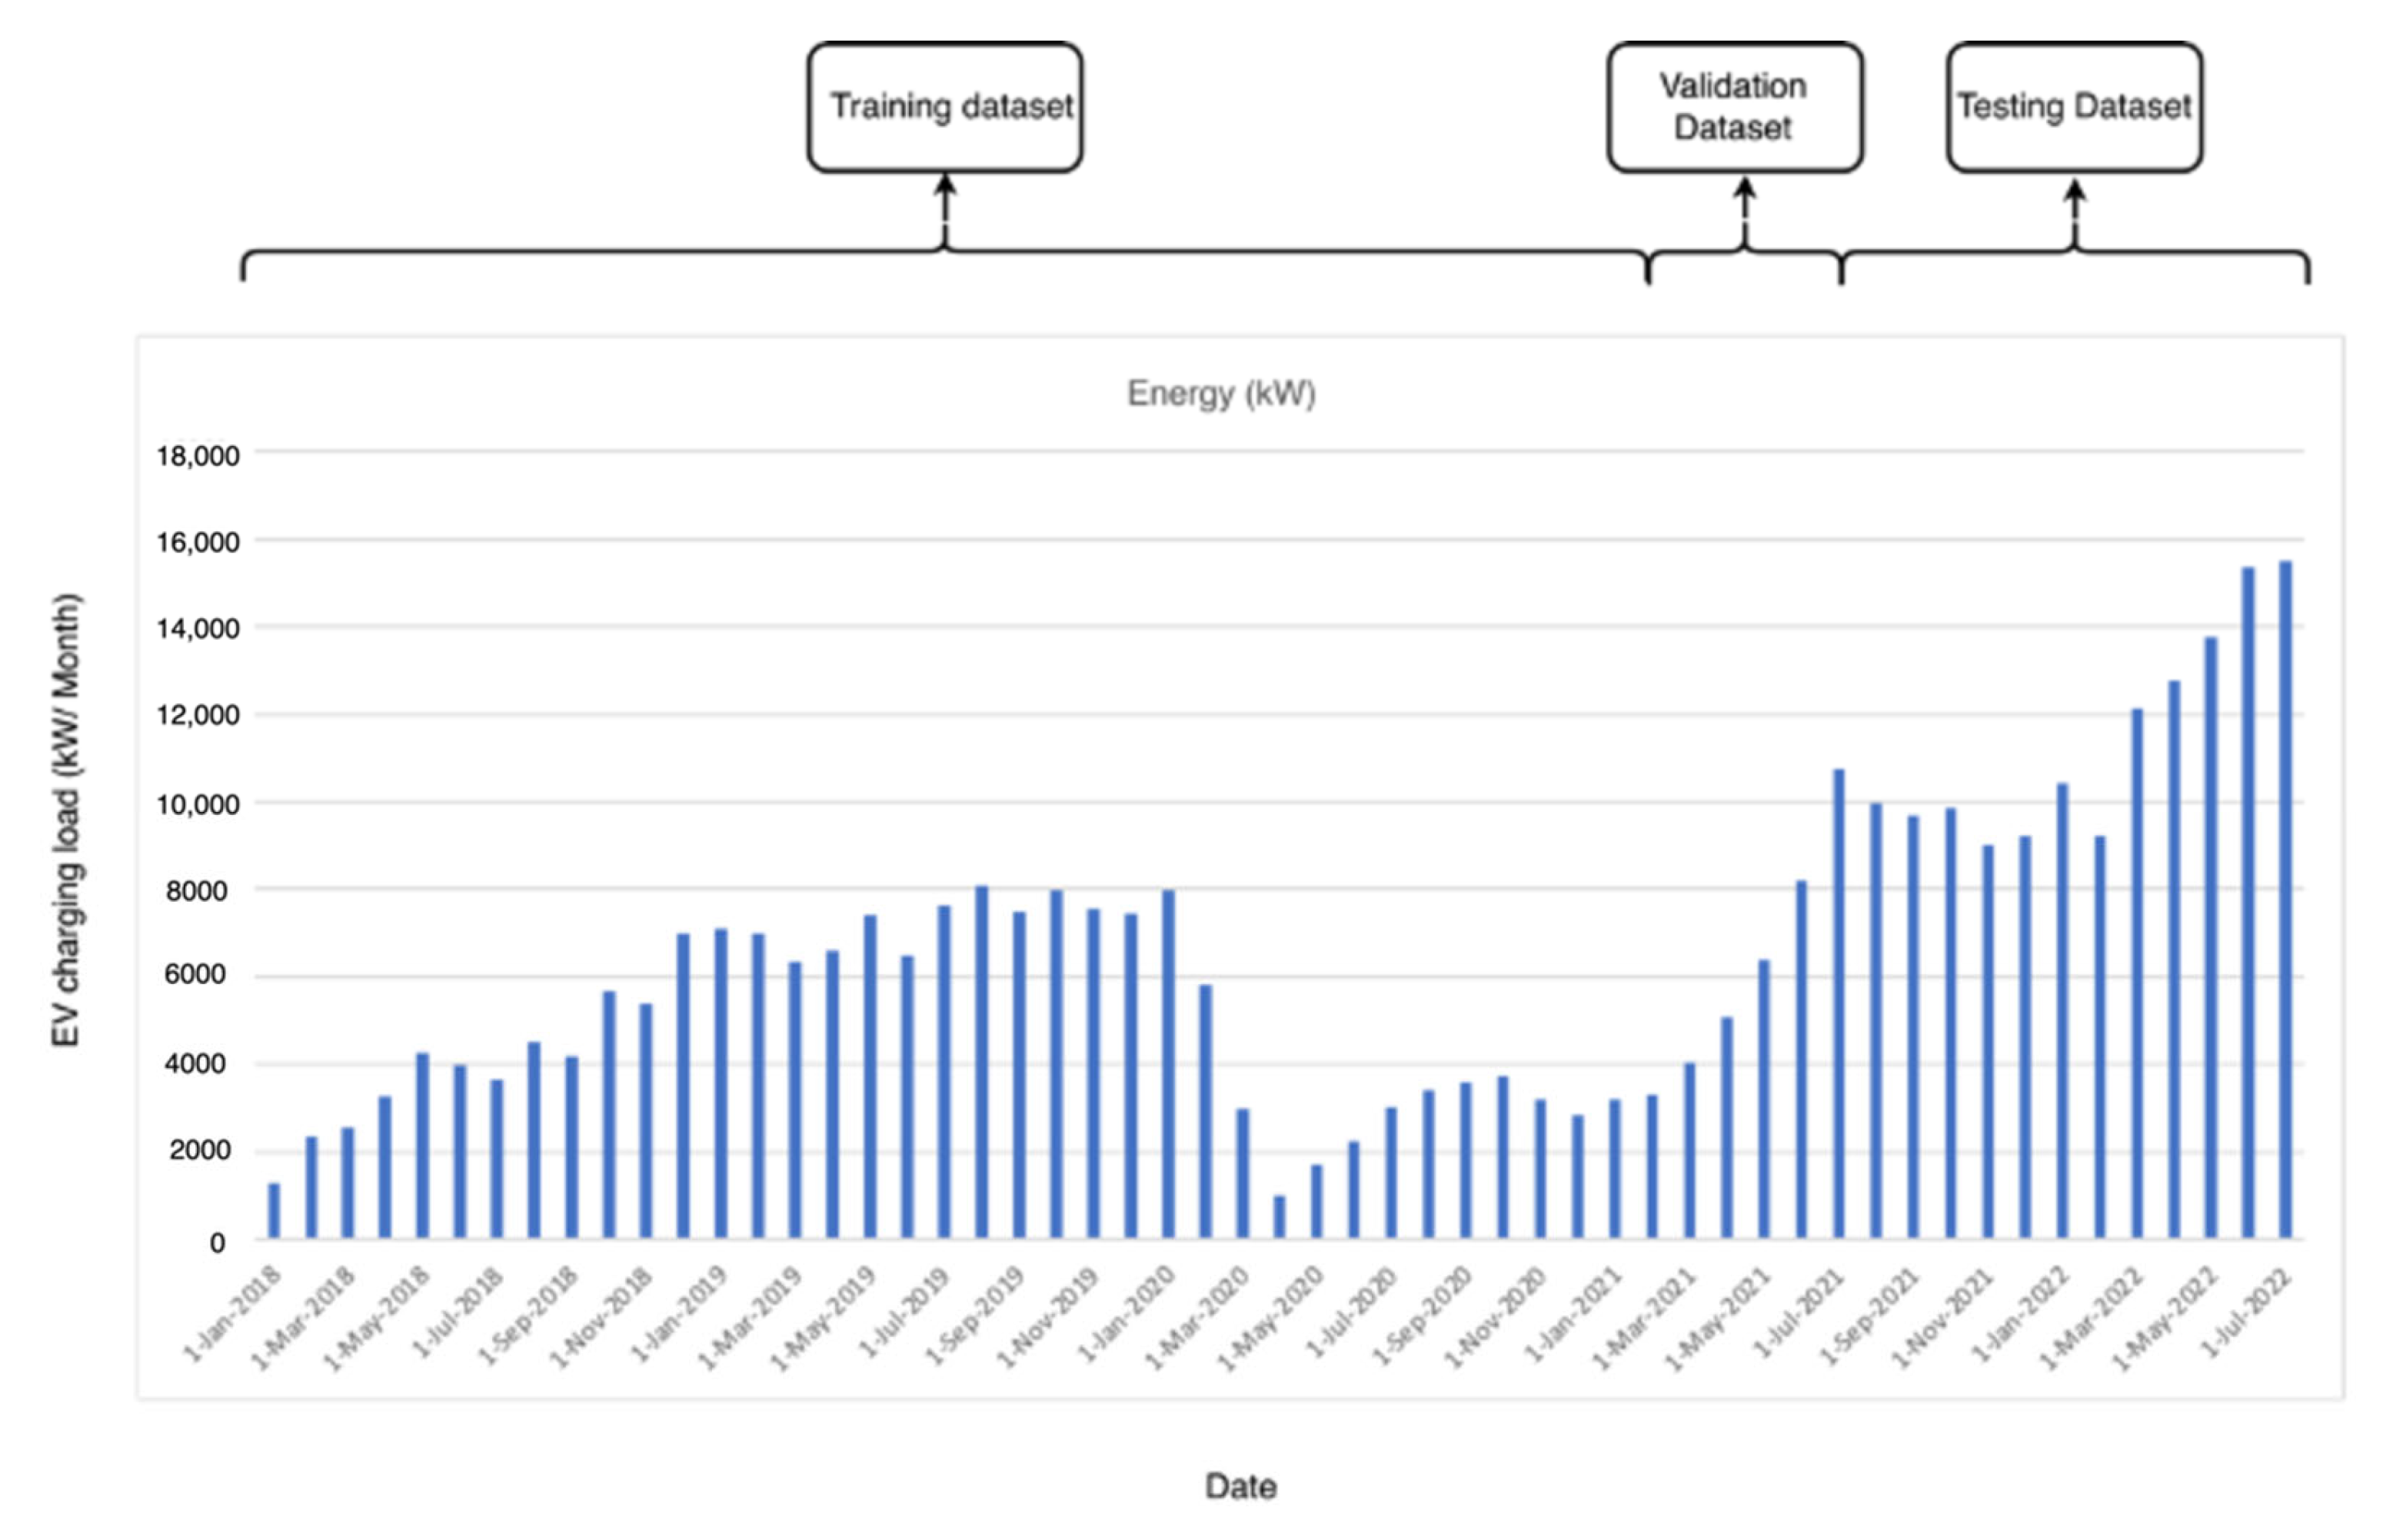Click the EV charging load axis title
The image size is (2403, 1540).
pyautogui.click(x=66, y=820)
